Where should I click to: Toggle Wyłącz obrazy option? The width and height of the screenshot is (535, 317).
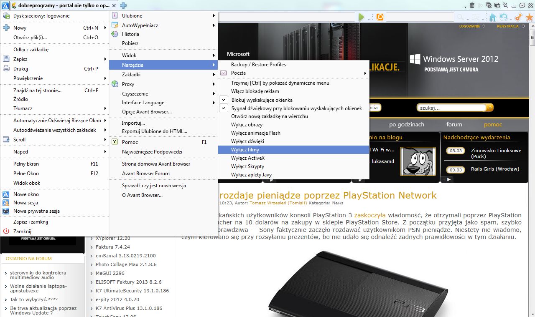click(294, 125)
